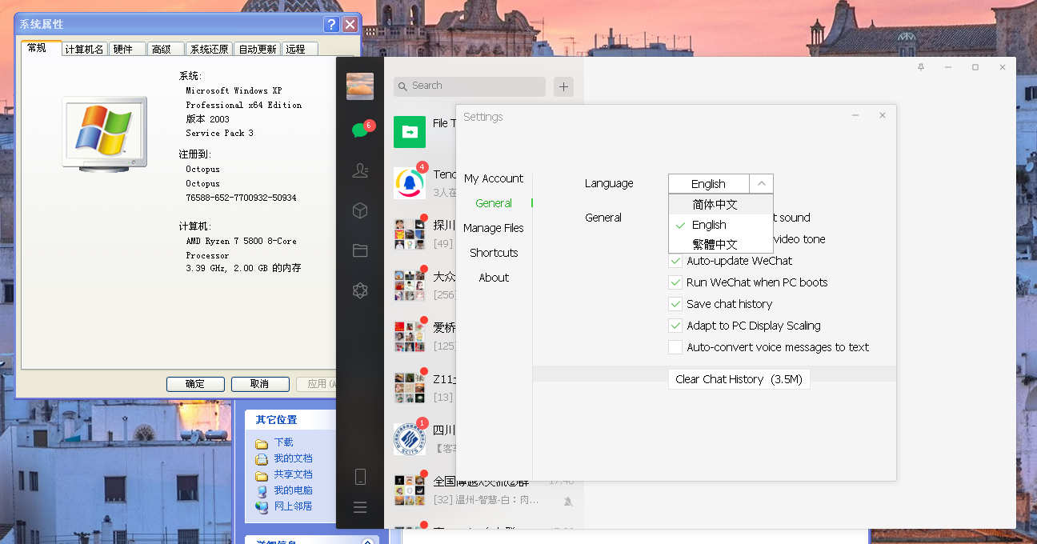Click Clear Chat History (3.5M) button
This screenshot has height=544, width=1037.
point(739,379)
